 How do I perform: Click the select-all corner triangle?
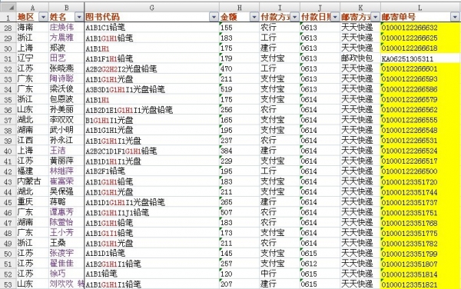pyautogui.click(x=8, y=7)
